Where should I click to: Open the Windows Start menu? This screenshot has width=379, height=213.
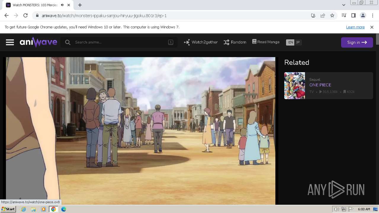(x=8, y=209)
